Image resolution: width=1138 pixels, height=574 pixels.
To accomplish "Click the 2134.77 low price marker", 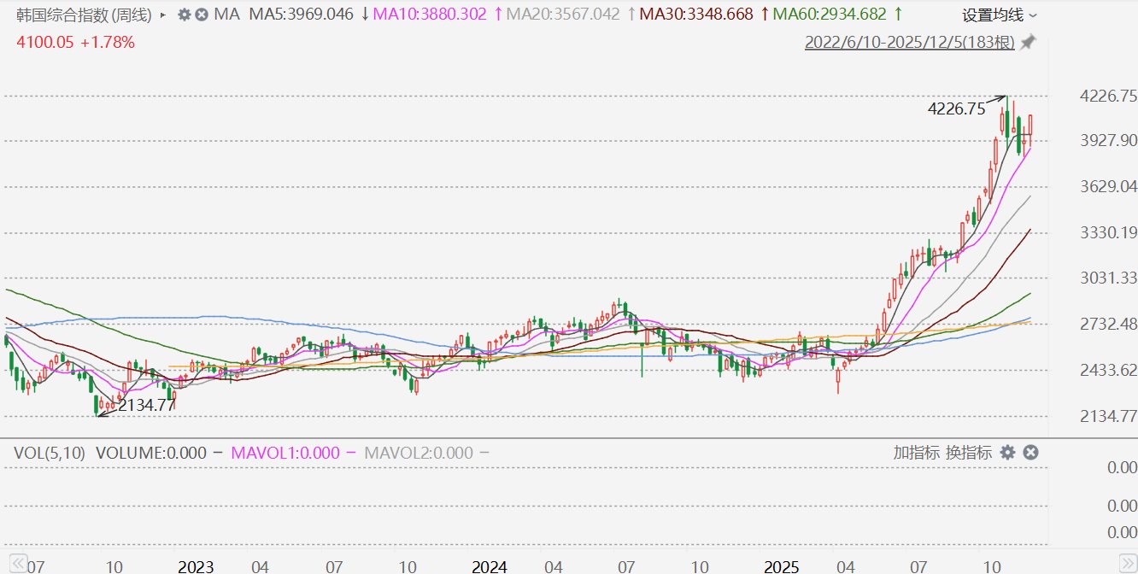I will click(x=146, y=405).
